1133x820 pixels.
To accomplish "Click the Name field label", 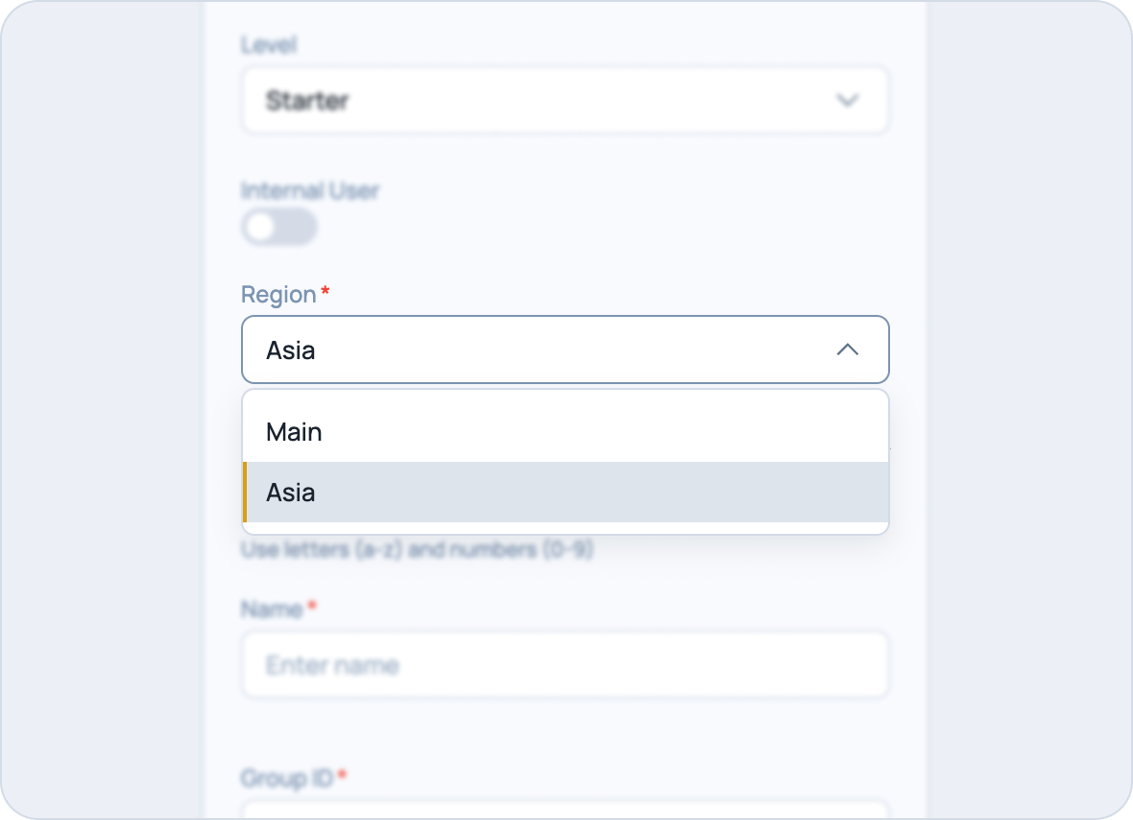I will point(272,609).
